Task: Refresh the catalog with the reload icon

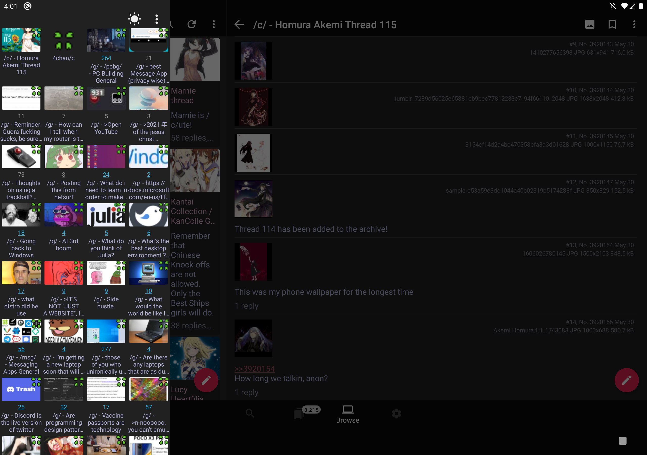Action: click(192, 25)
